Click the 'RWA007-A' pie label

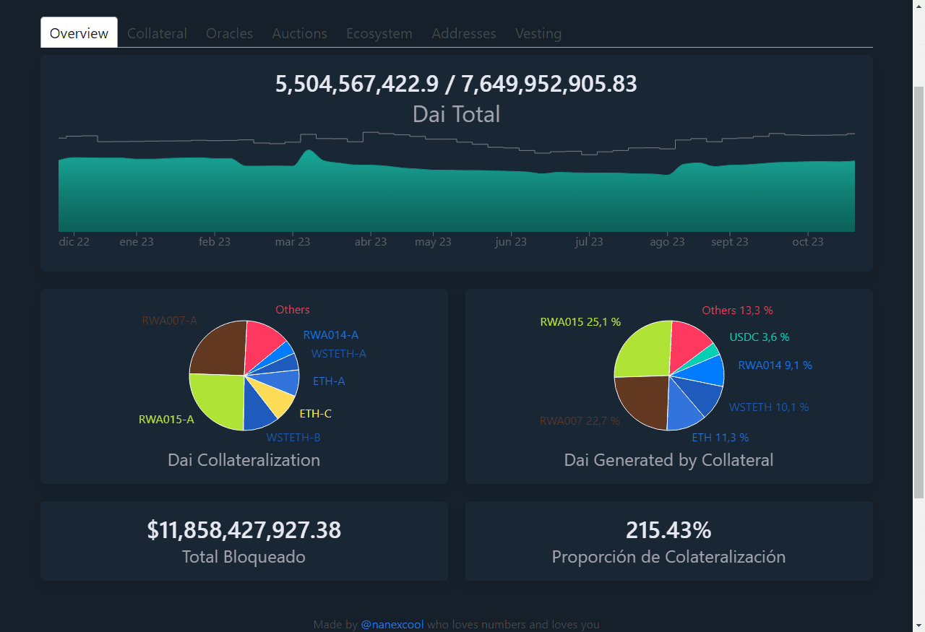pos(170,321)
